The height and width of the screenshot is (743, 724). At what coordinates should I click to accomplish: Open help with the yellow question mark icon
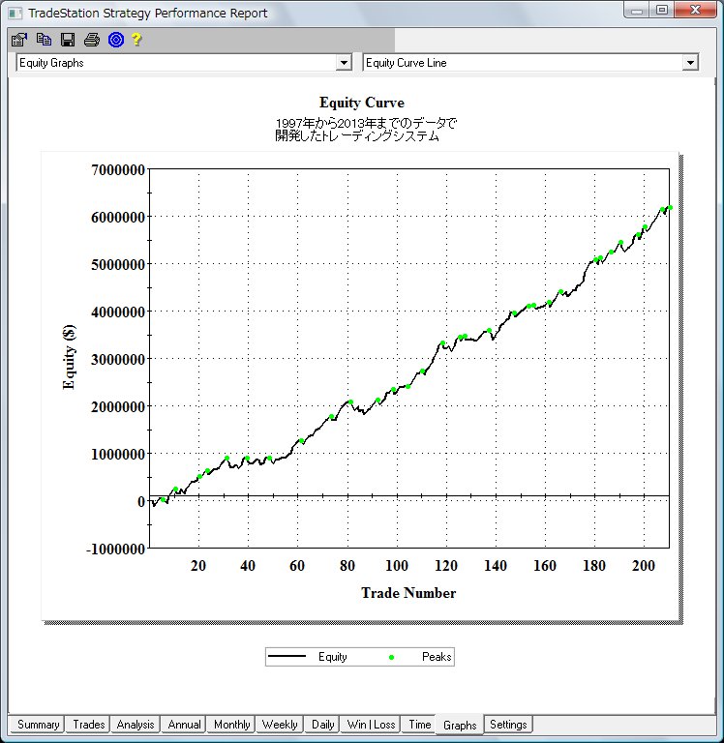pos(137,40)
